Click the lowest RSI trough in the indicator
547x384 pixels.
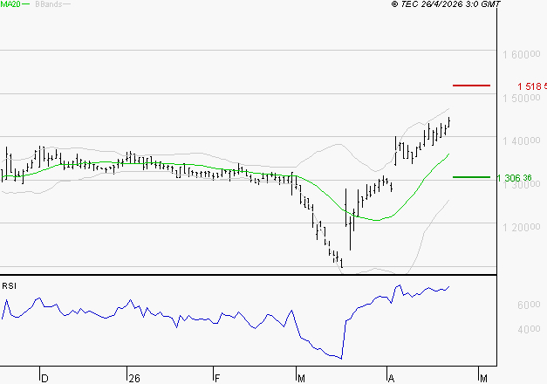[x=340, y=358]
